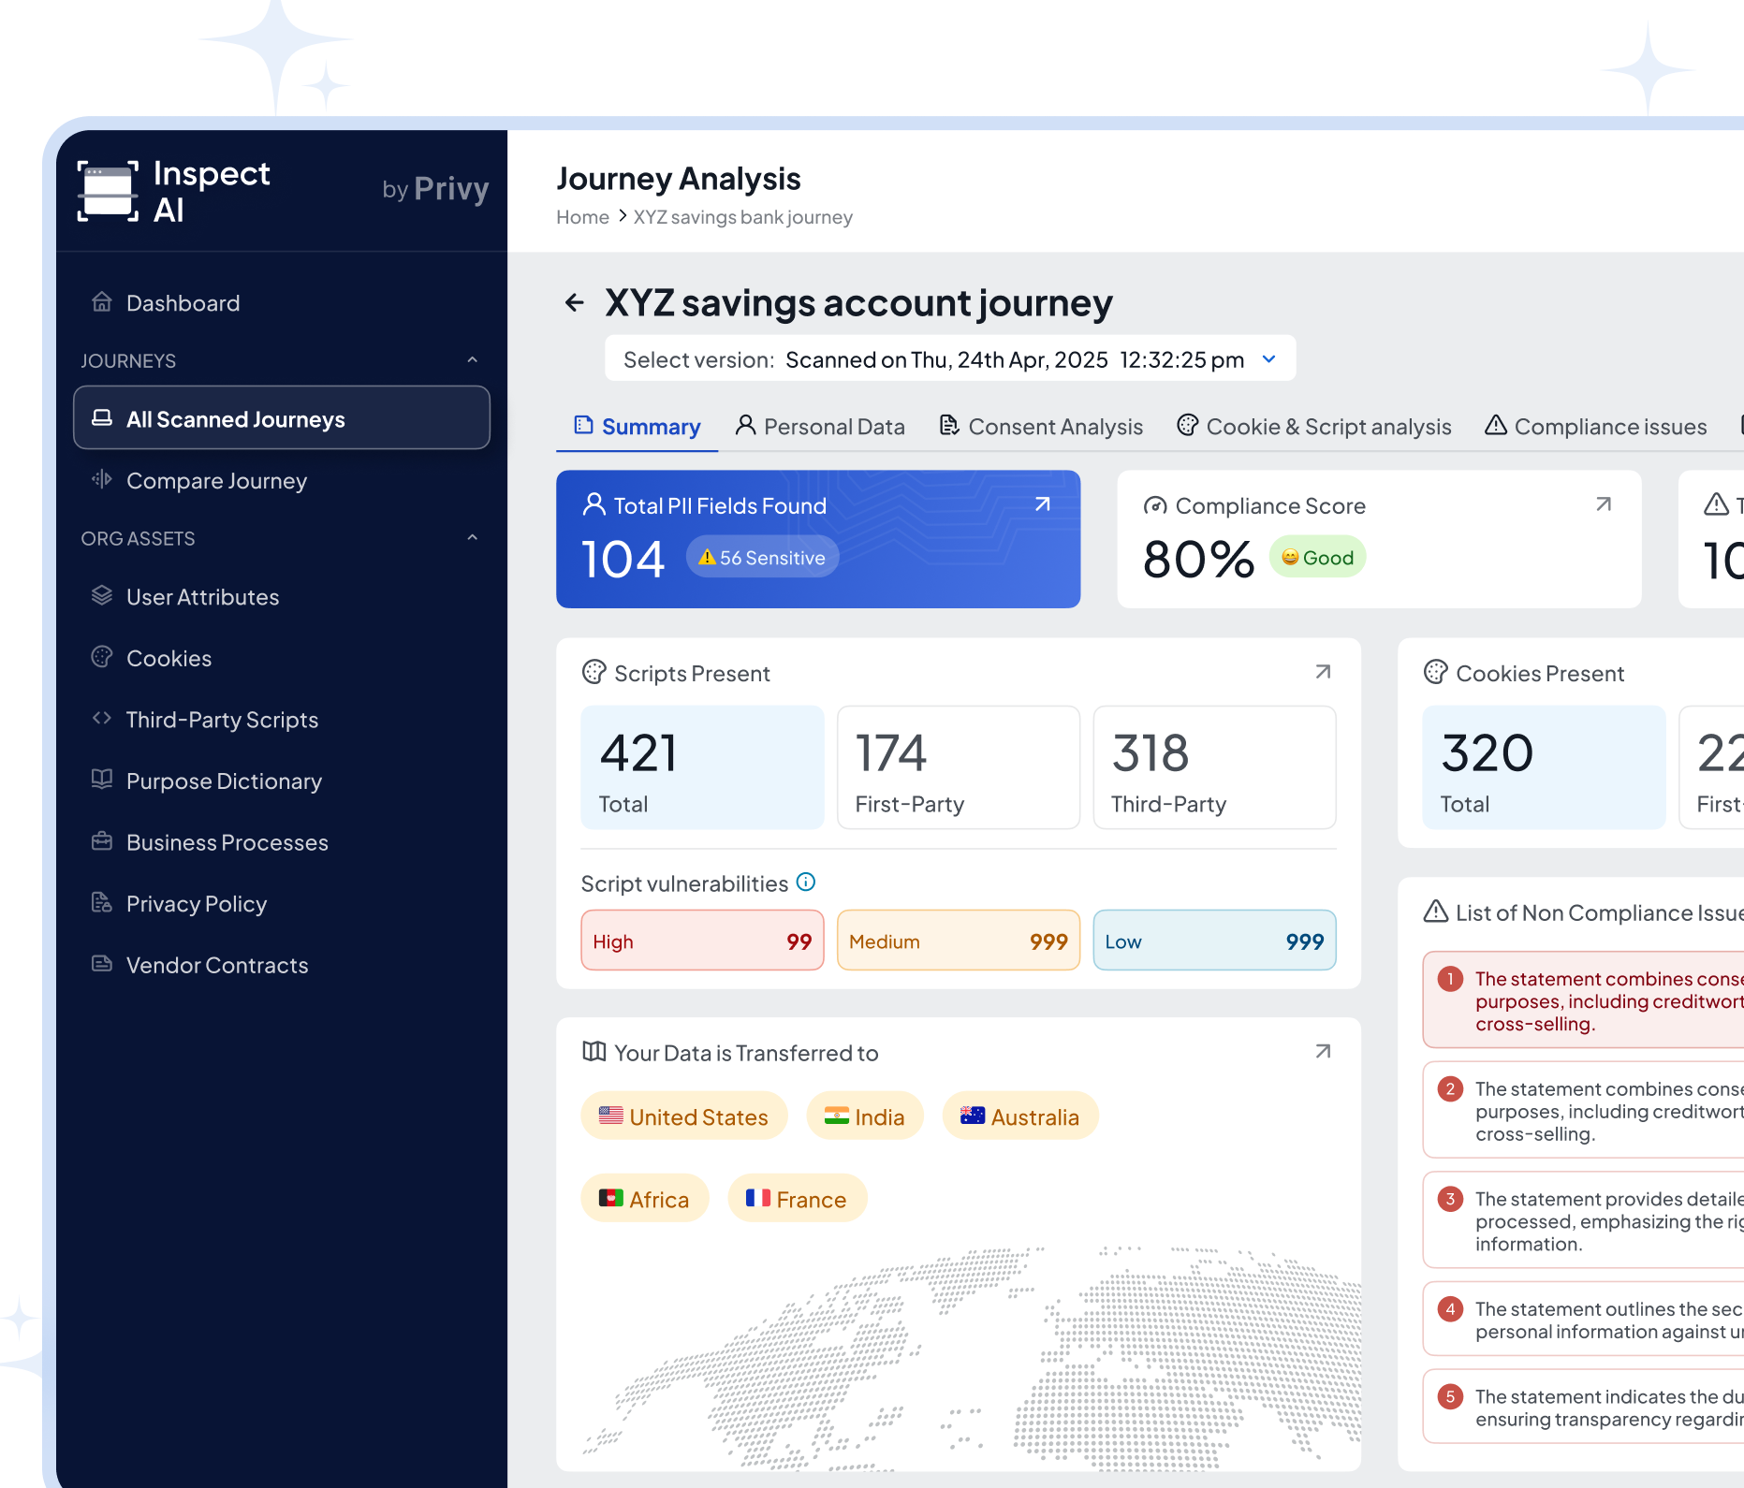This screenshot has width=1744, height=1488.
Task: Click the dotted world map
Action: pos(972,1357)
